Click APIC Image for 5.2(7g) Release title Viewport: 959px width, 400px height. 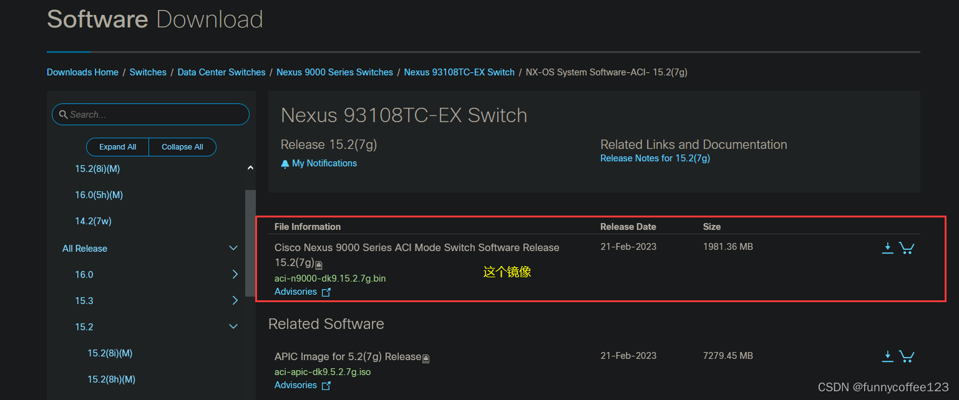pyautogui.click(x=348, y=357)
